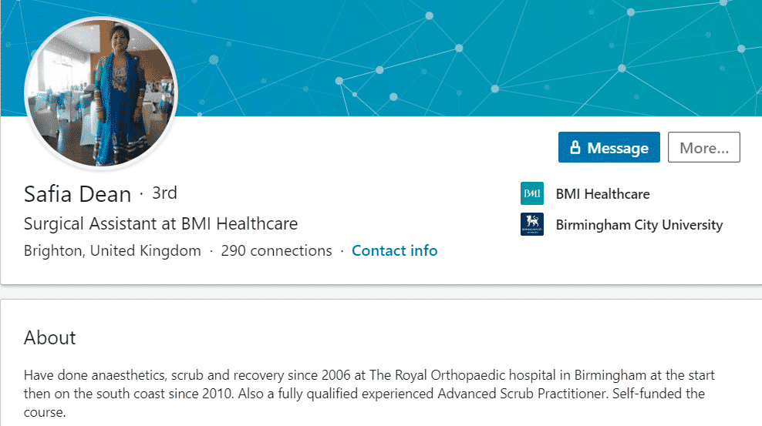The width and height of the screenshot is (762, 426).
Task: Select the Surgical Assistant at BMI Healthcare headline
Action: [x=161, y=223]
